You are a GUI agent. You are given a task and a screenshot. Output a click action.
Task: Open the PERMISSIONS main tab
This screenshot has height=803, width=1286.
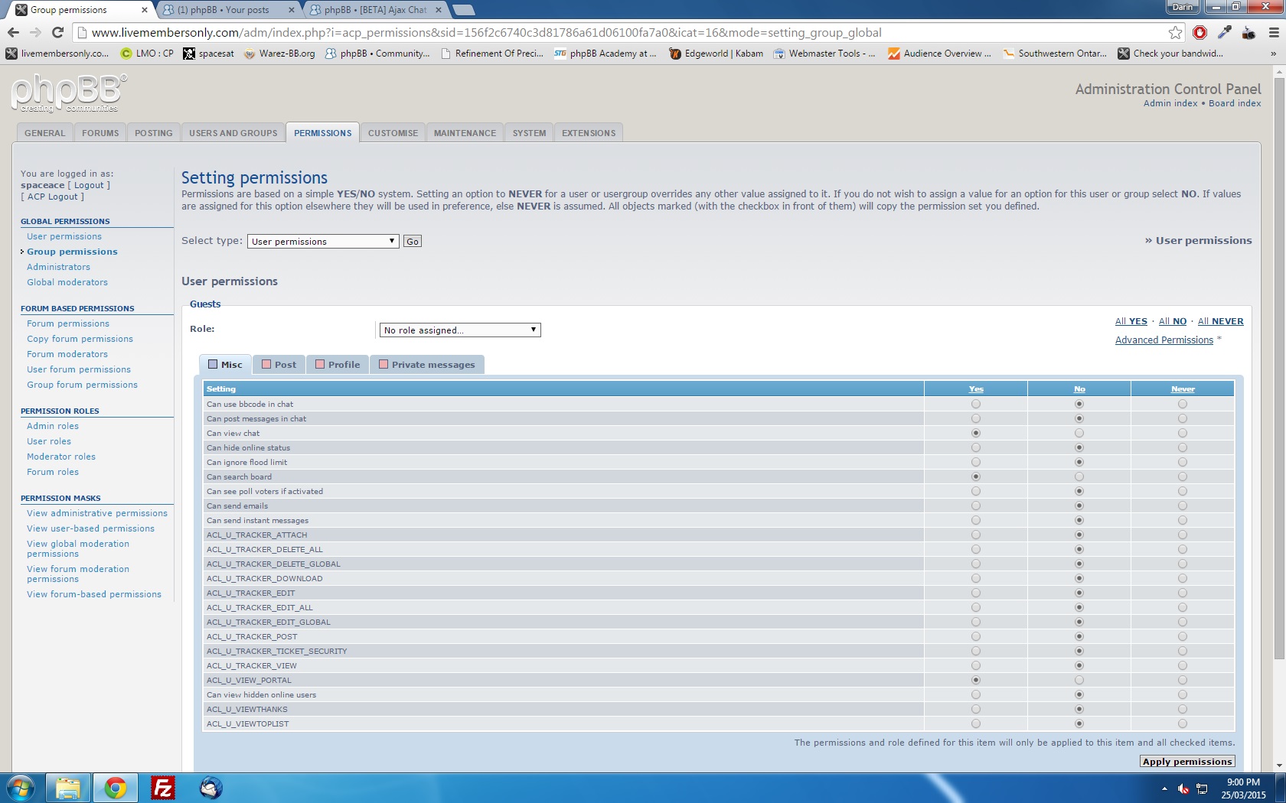[323, 133]
